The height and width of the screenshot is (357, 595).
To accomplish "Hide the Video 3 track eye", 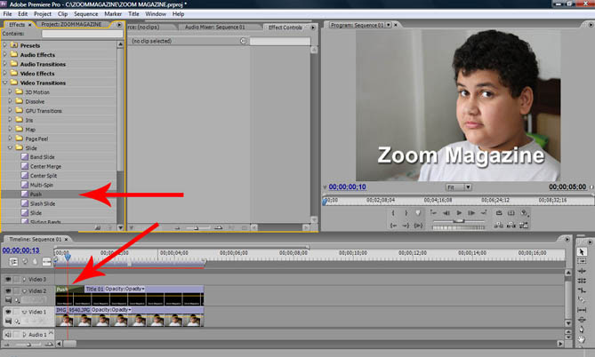I will coord(9,279).
